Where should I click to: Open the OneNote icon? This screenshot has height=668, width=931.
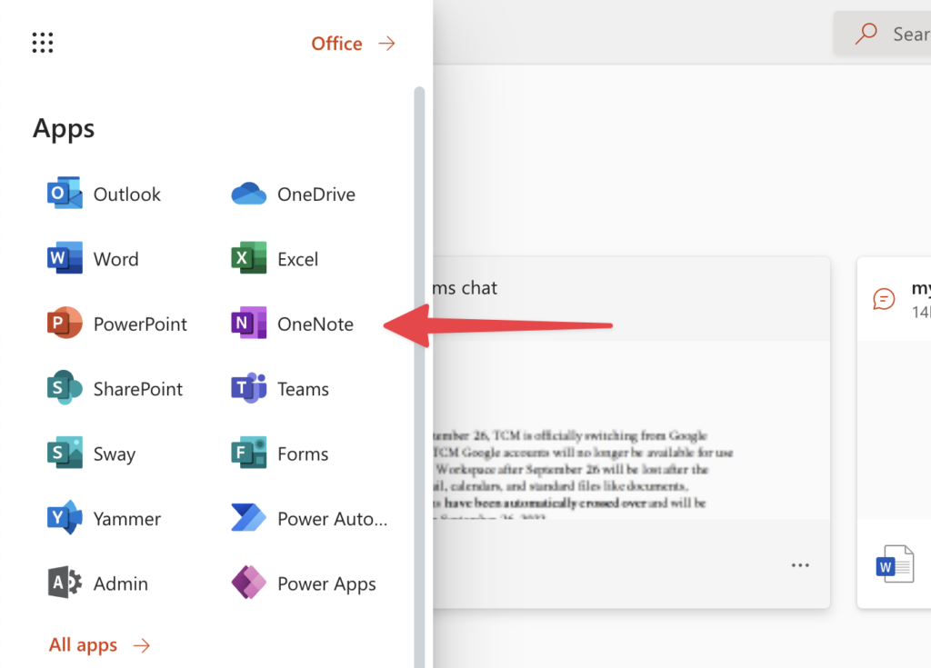(248, 323)
